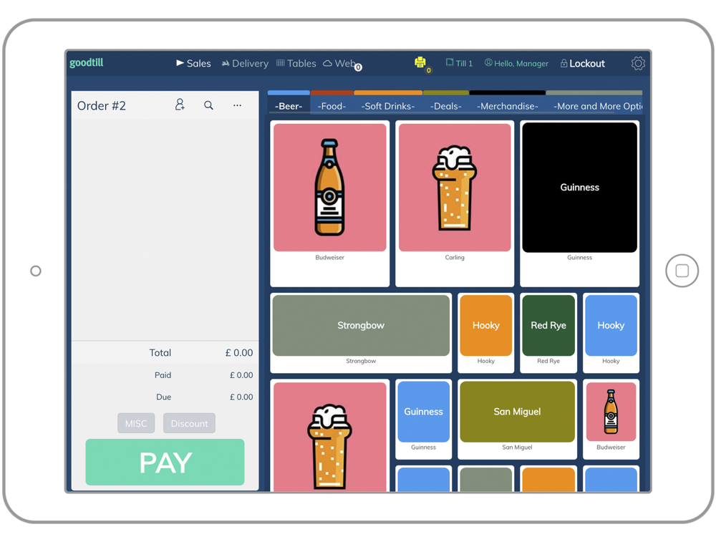
Task: Click the Due £ 0.00 amount
Action: (241, 397)
